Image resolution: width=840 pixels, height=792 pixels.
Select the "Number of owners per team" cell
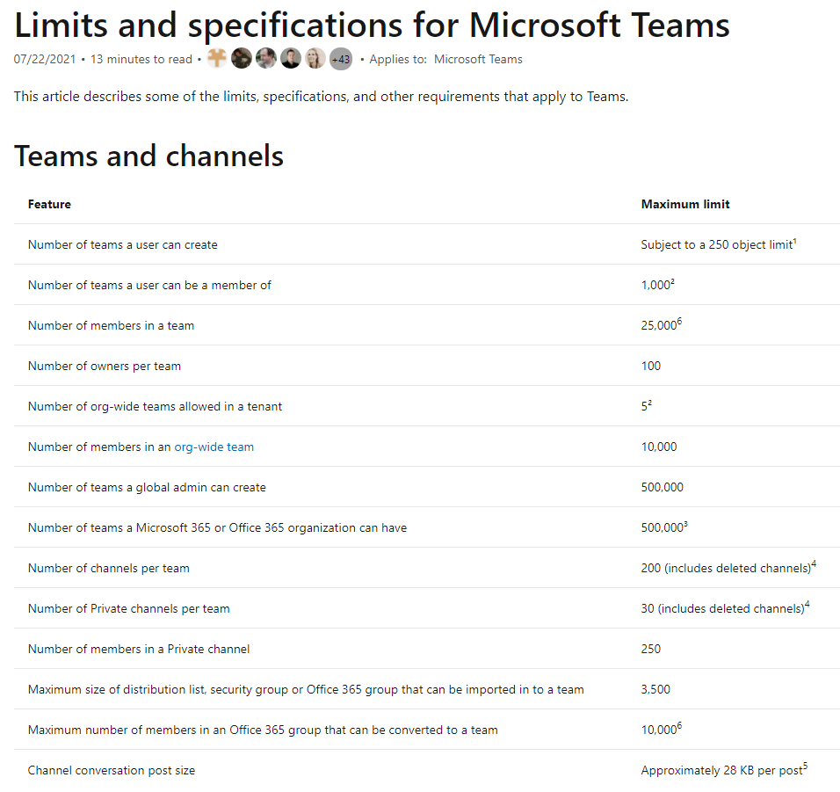tap(105, 366)
